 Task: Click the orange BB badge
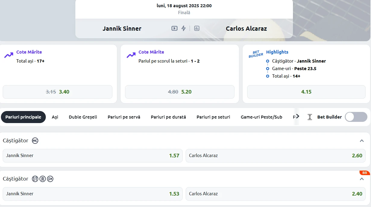365,173
